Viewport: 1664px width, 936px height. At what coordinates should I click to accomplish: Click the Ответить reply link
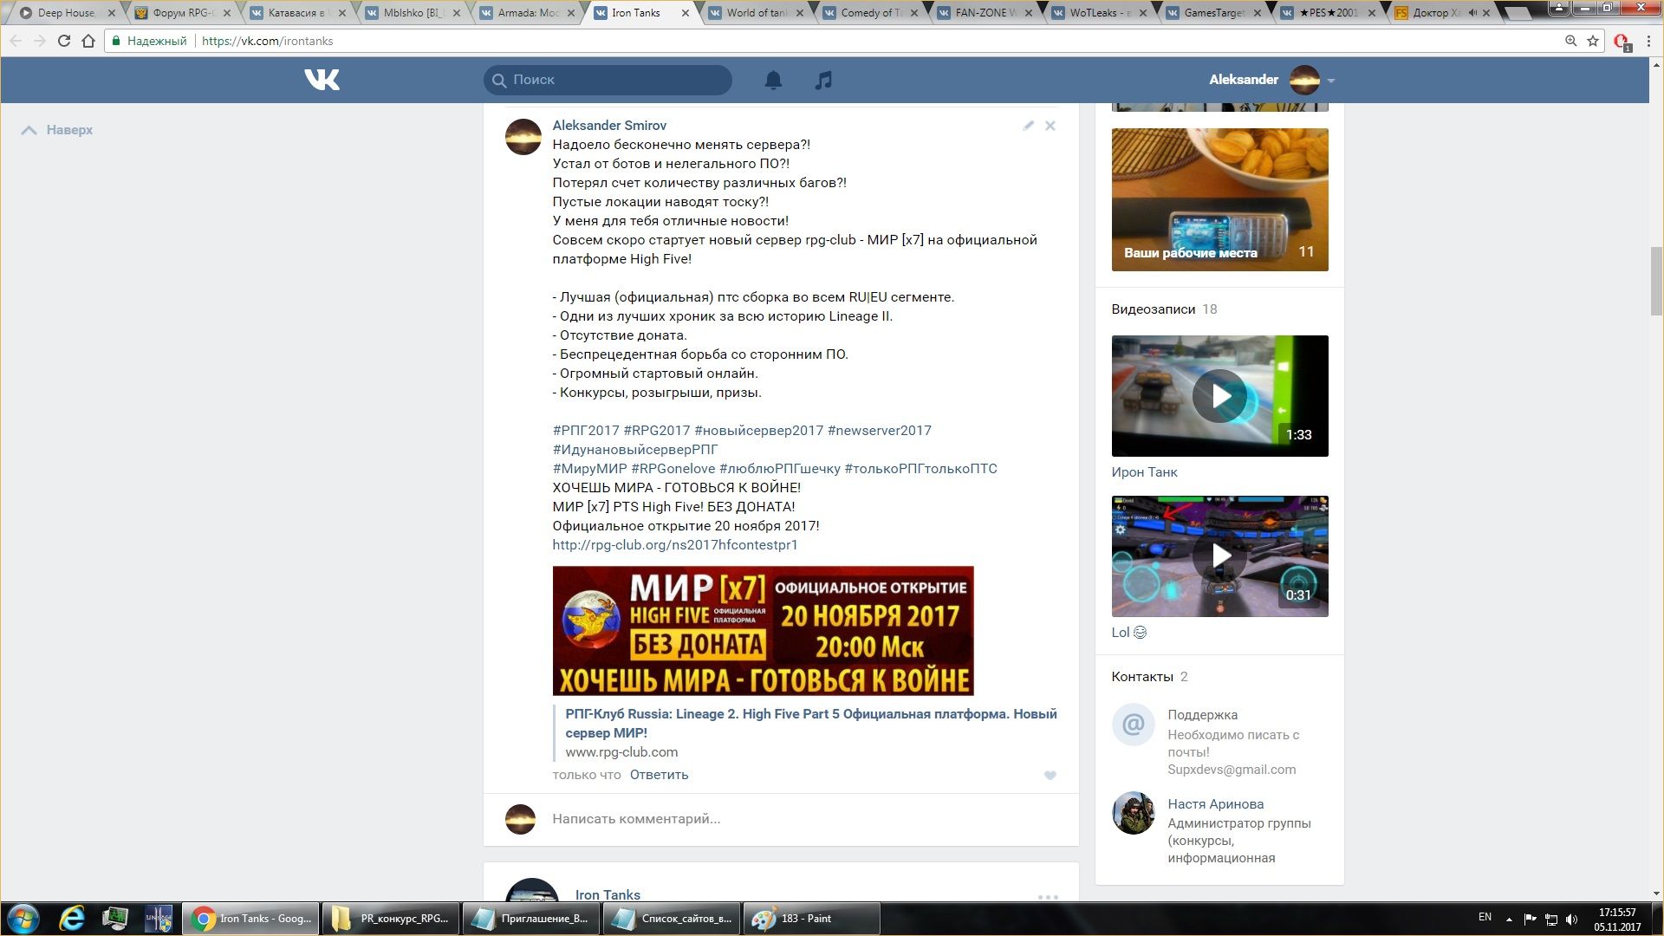(659, 775)
